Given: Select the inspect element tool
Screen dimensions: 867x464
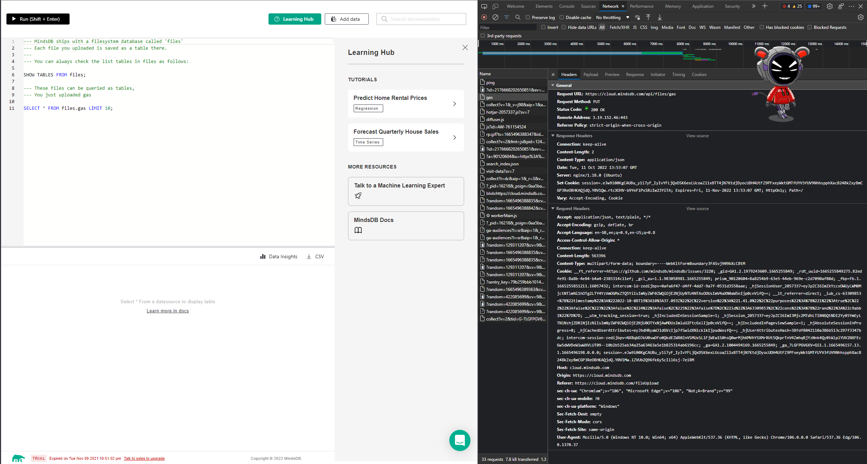Looking at the screenshot, I should tap(484, 6).
